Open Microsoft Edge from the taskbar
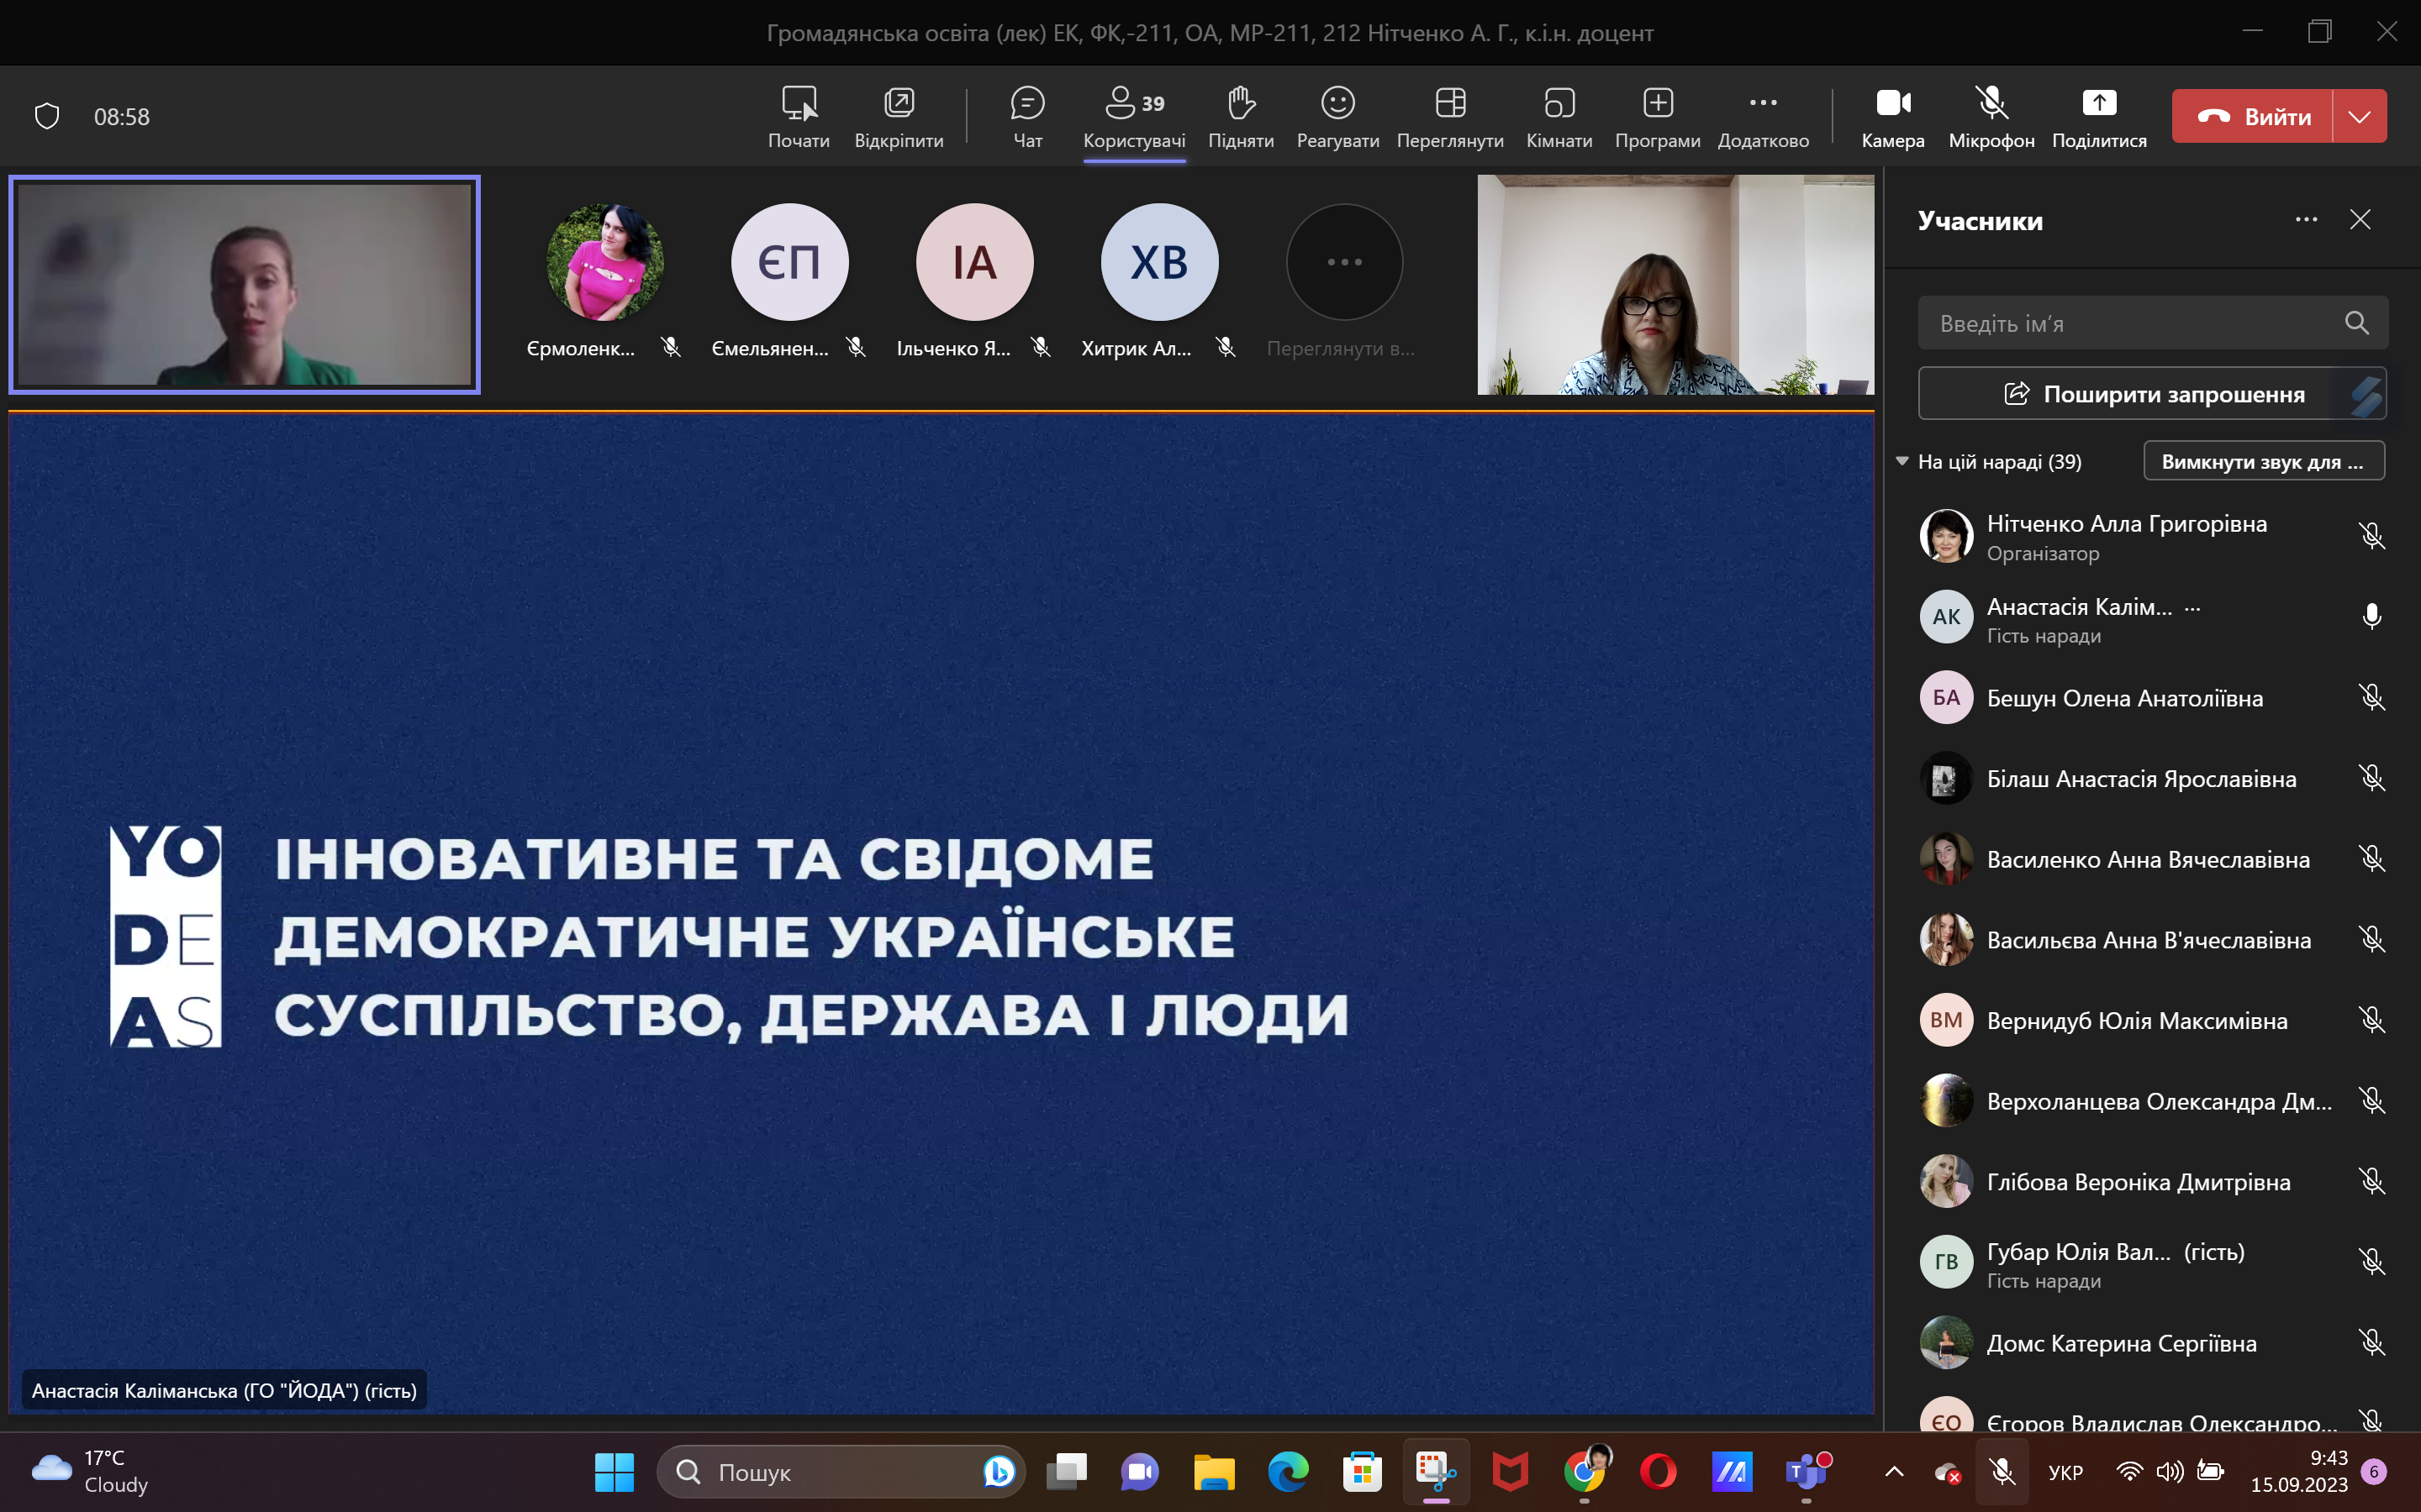The image size is (2421, 1512). [x=1288, y=1471]
